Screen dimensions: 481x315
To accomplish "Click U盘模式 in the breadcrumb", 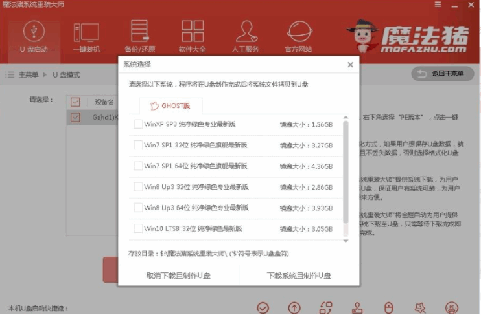I will tap(66, 74).
